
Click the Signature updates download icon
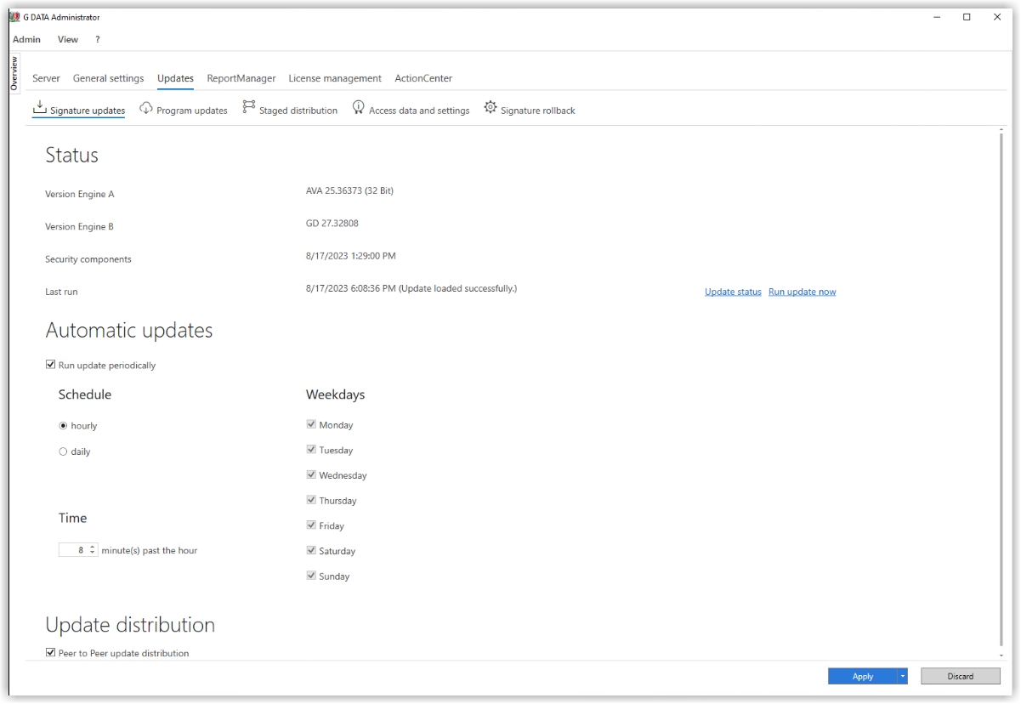coord(39,108)
